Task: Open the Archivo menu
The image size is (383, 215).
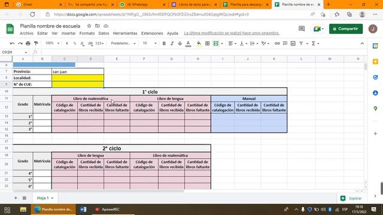Action: pyautogui.click(x=26, y=33)
